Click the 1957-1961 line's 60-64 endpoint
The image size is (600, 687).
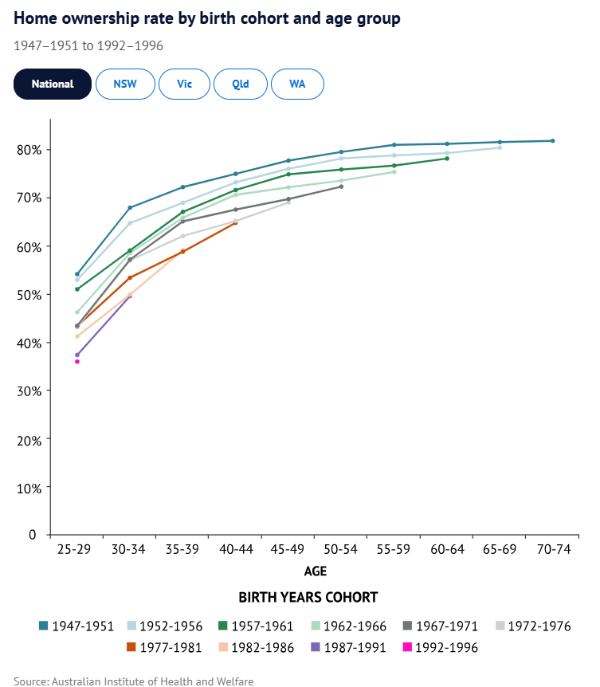(447, 159)
